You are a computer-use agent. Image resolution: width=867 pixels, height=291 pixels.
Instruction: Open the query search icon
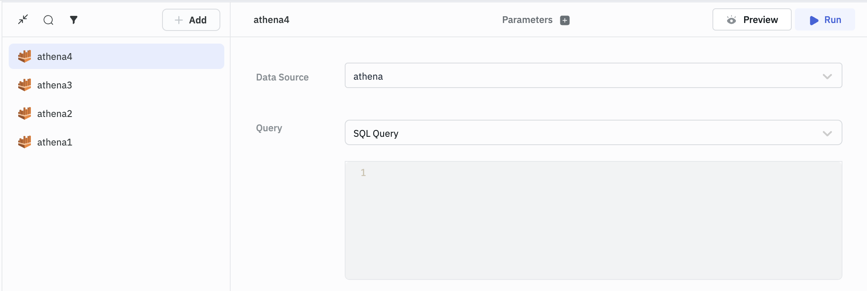[x=48, y=20]
